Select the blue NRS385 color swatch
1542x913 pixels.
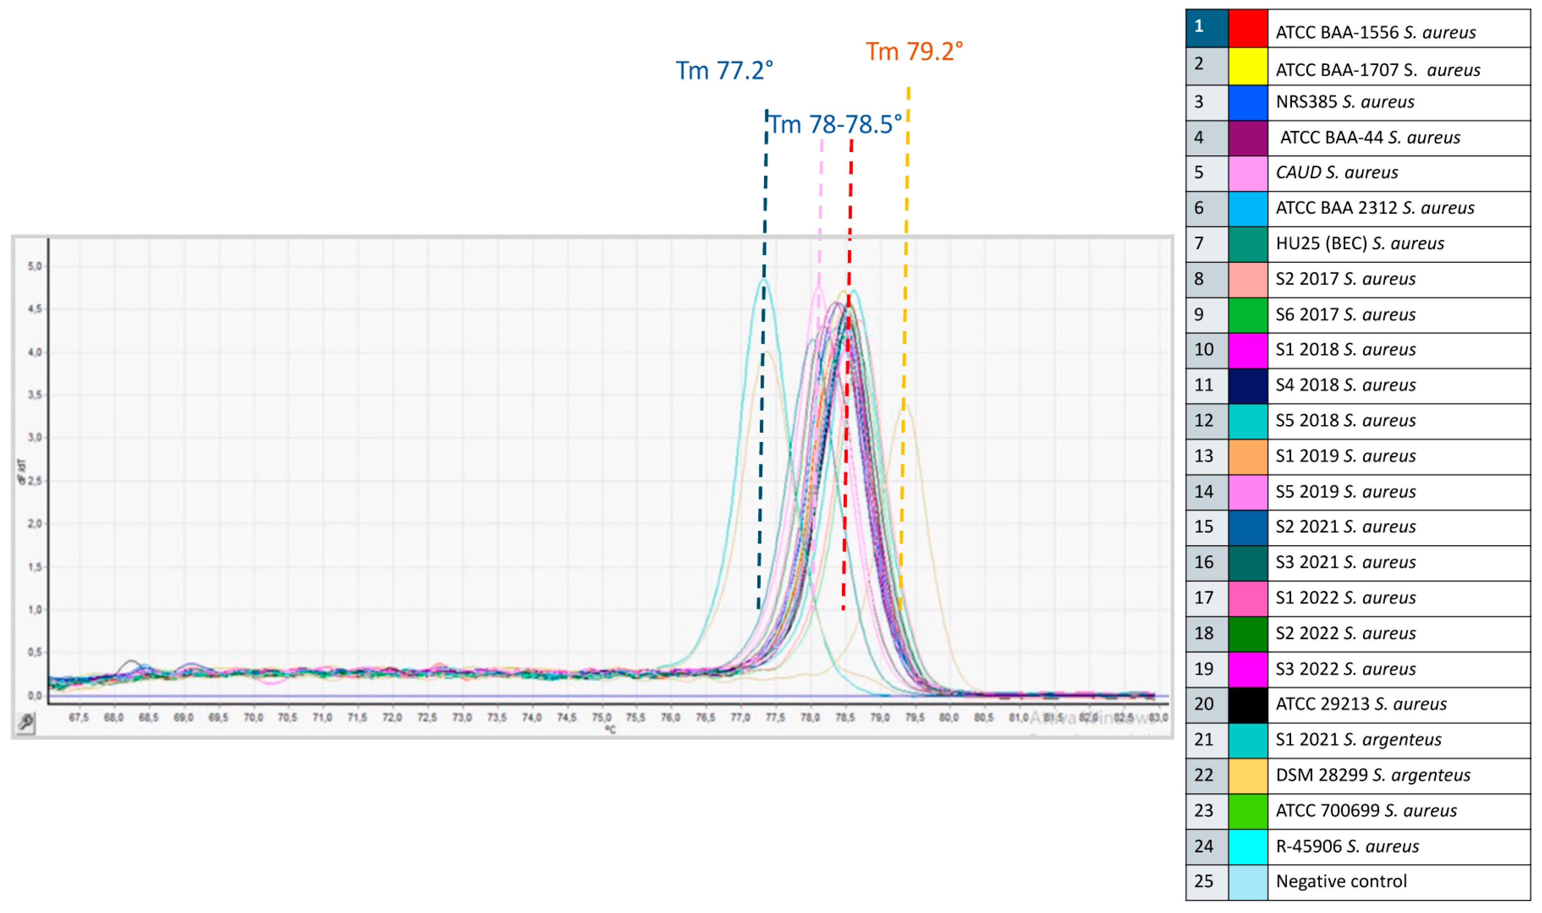point(1248,103)
